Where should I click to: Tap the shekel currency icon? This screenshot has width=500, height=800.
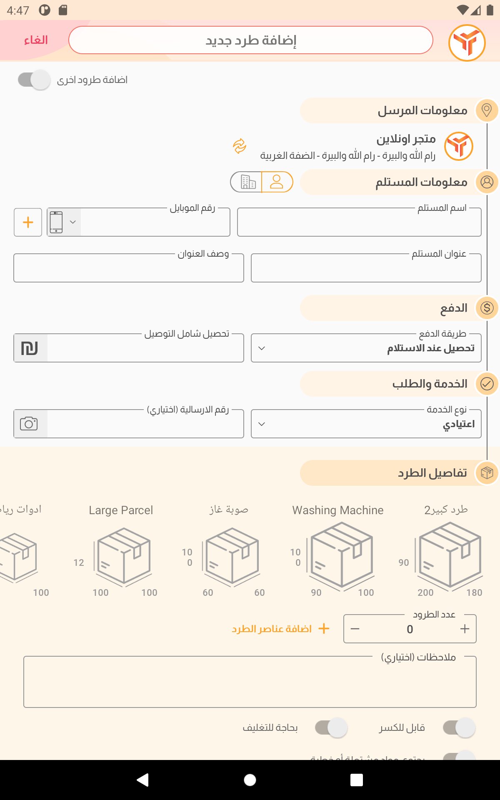click(30, 348)
